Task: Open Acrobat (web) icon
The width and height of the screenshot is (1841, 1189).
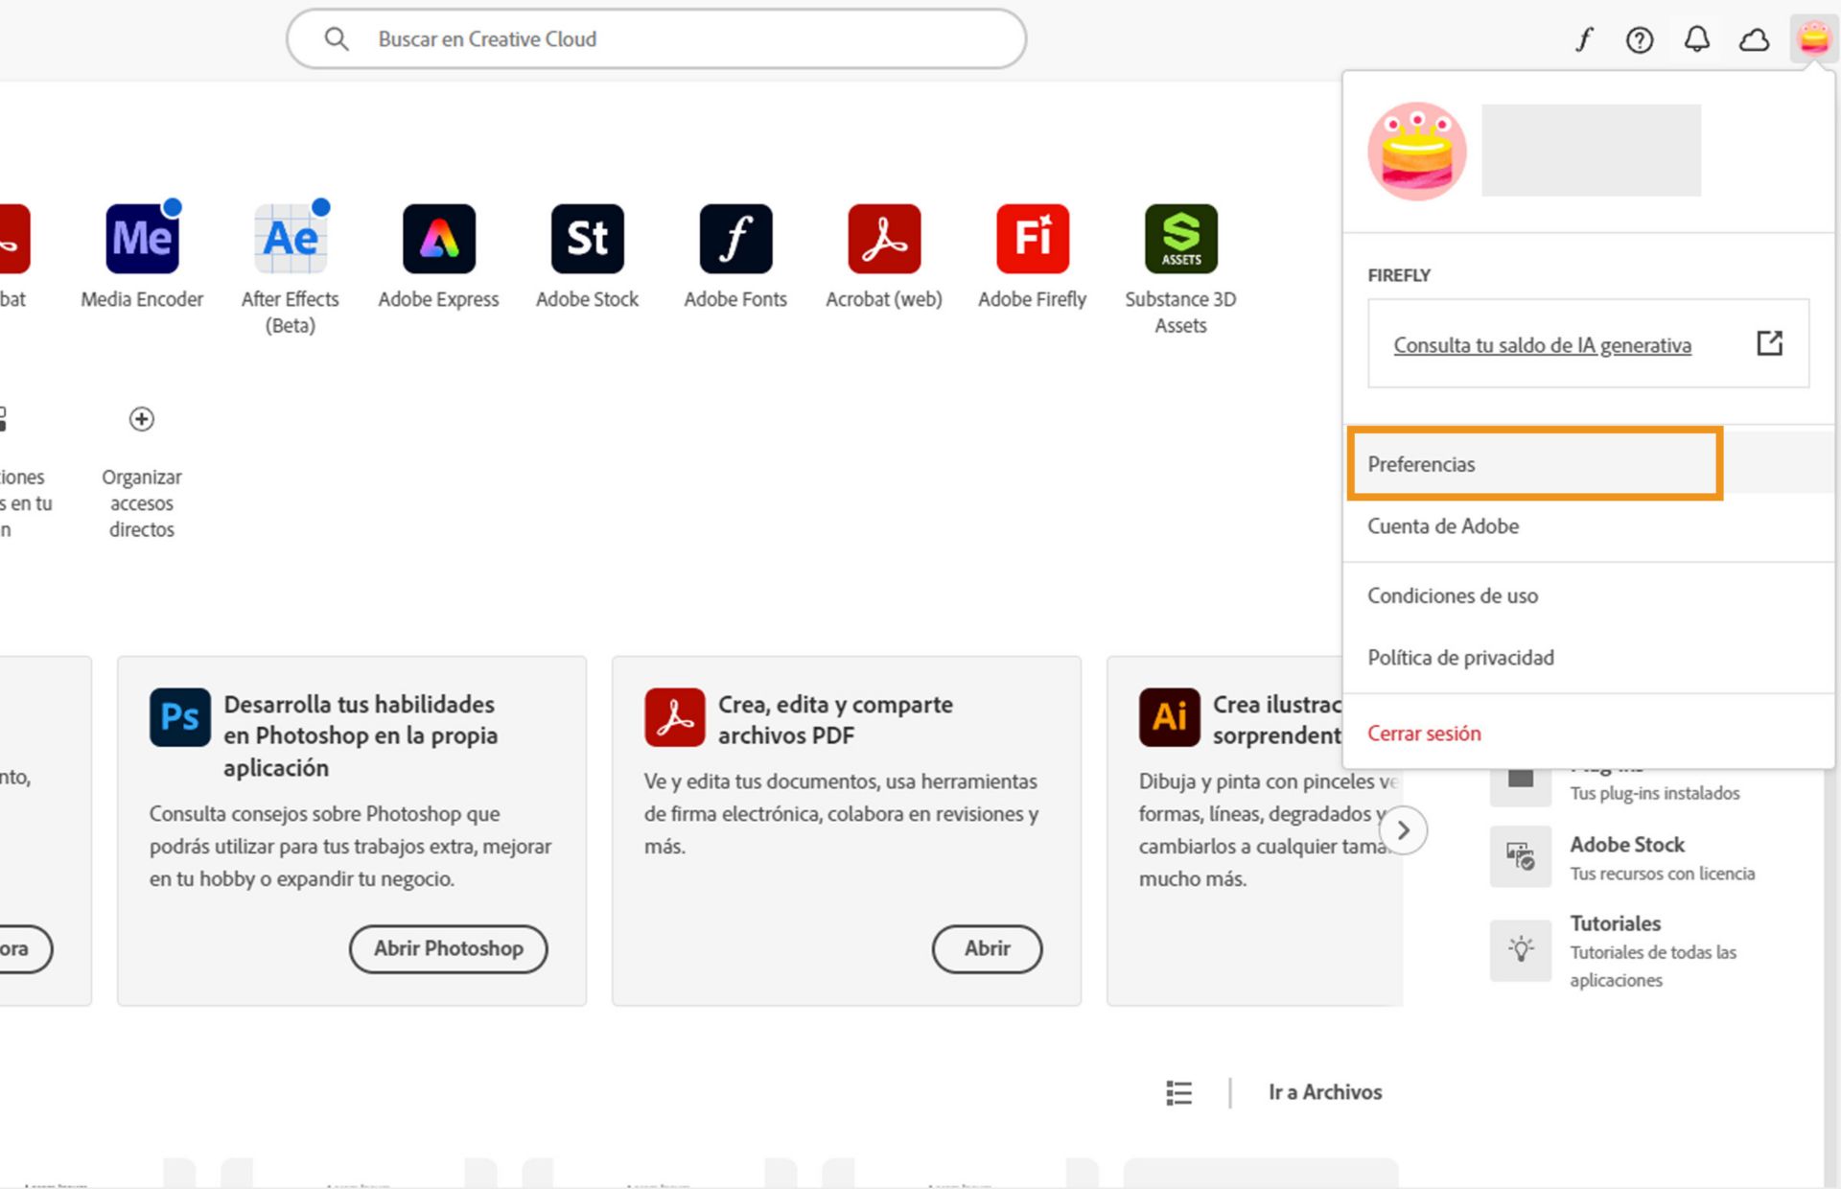Action: [884, 239]
